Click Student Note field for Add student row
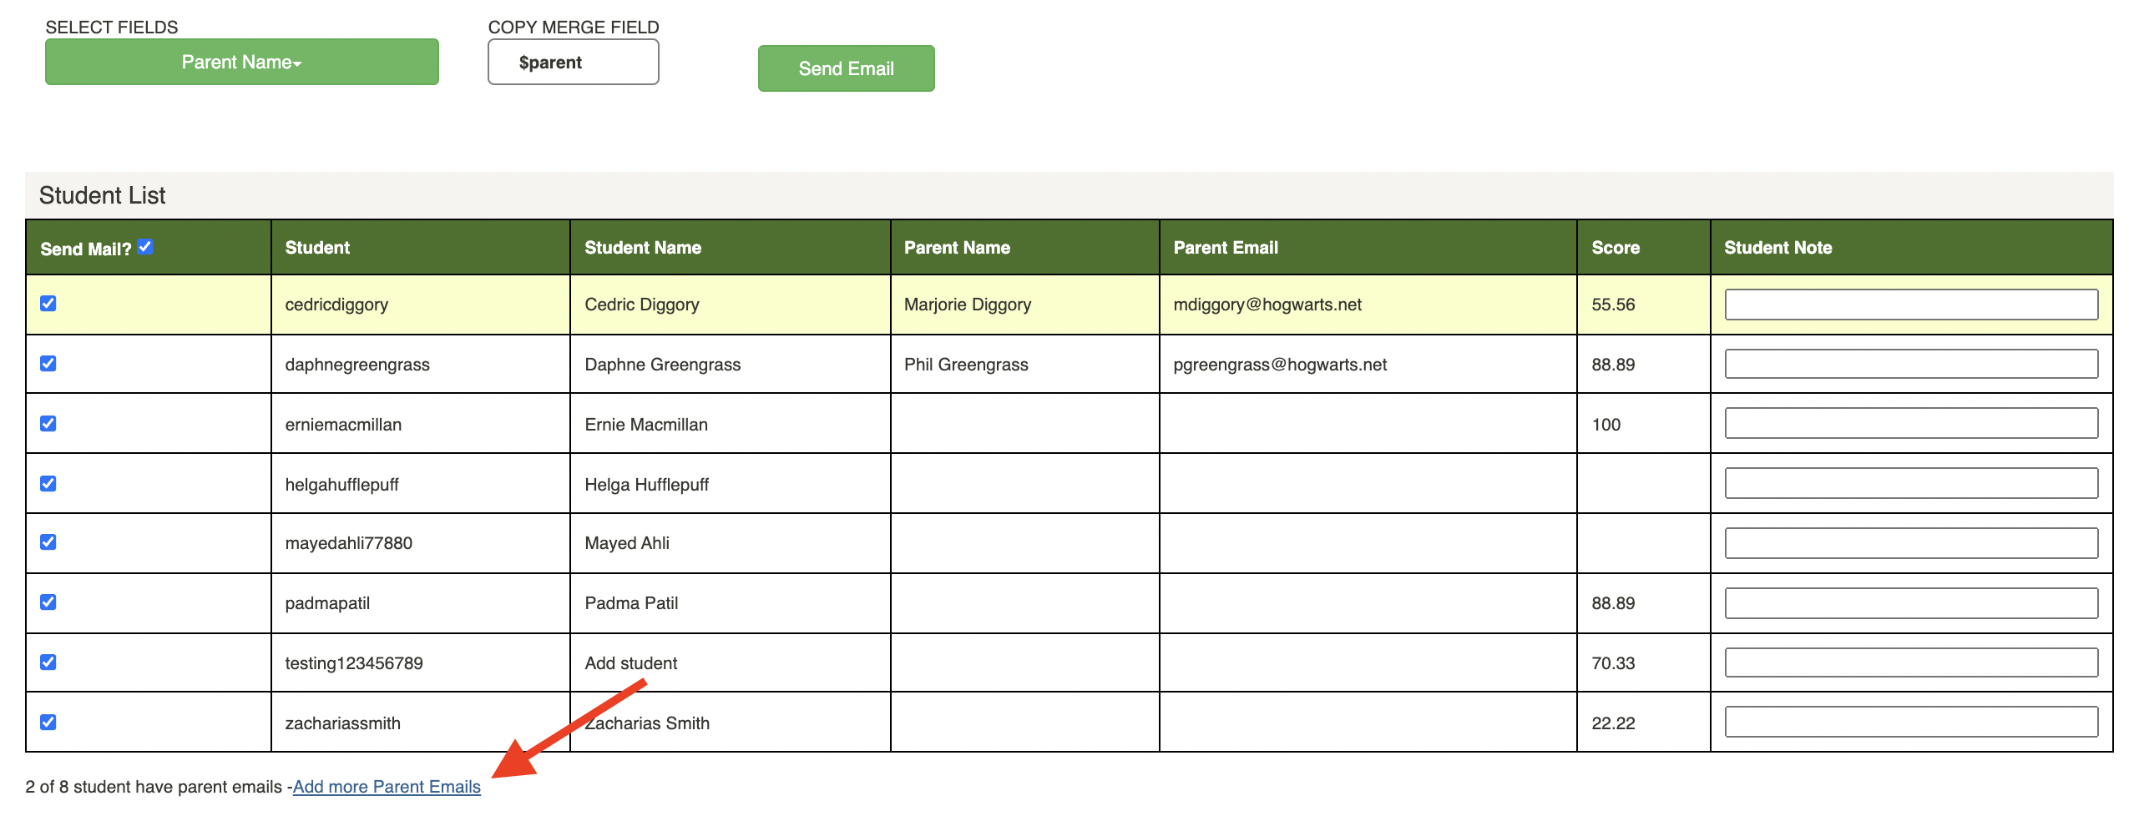Screen dimensions: 2139x816 (x=1911, y=662)
